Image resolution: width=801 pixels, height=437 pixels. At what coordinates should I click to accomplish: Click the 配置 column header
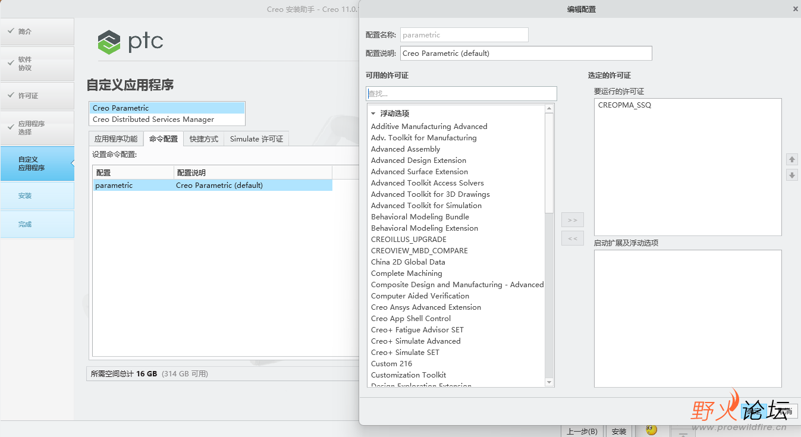(133, 172)
